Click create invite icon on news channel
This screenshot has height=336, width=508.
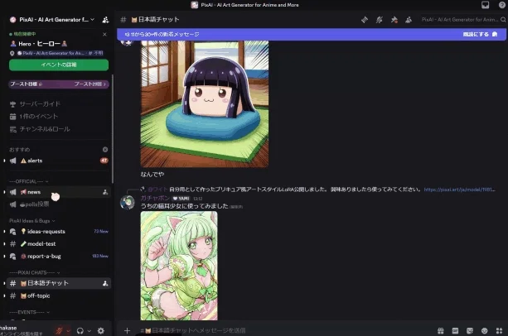click(x=105, y=192)
